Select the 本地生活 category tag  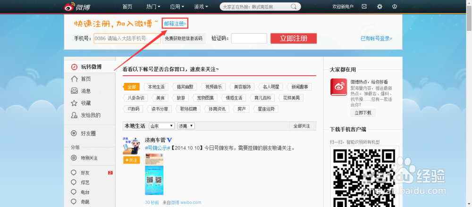[156, 87]
